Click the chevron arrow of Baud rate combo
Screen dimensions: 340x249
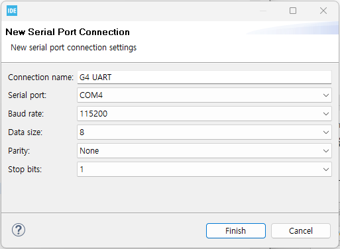[326, 114]
